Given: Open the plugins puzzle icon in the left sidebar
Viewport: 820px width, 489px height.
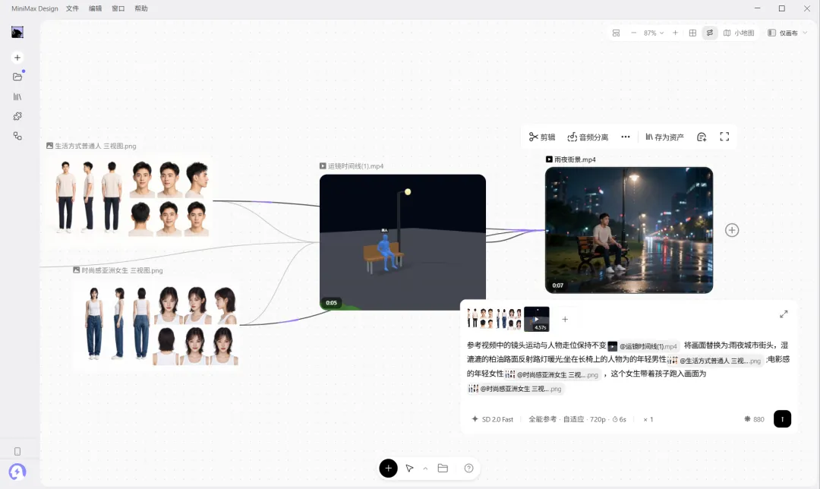Looking at the screenshot, I should pos(17,116).
